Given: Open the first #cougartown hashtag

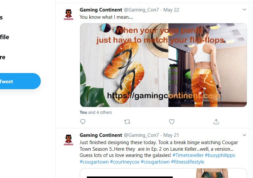Looking at the screenshot, I should pos(94,162).
